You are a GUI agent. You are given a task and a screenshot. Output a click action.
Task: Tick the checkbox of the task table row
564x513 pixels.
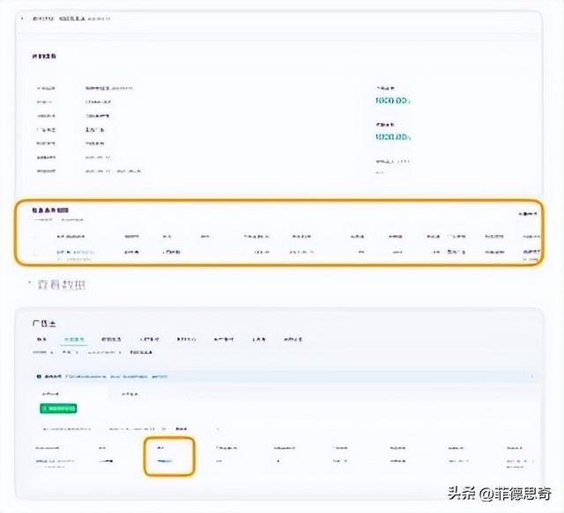[x=35, y=253]
